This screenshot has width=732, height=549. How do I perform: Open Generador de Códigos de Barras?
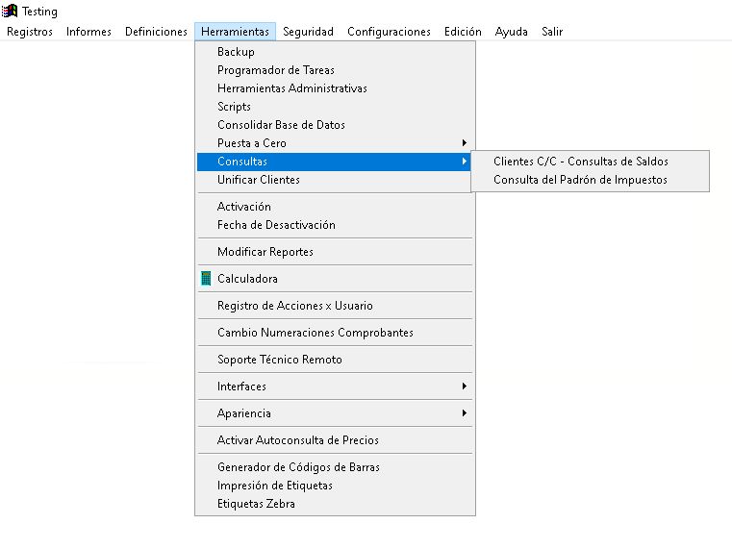(298, 467)
